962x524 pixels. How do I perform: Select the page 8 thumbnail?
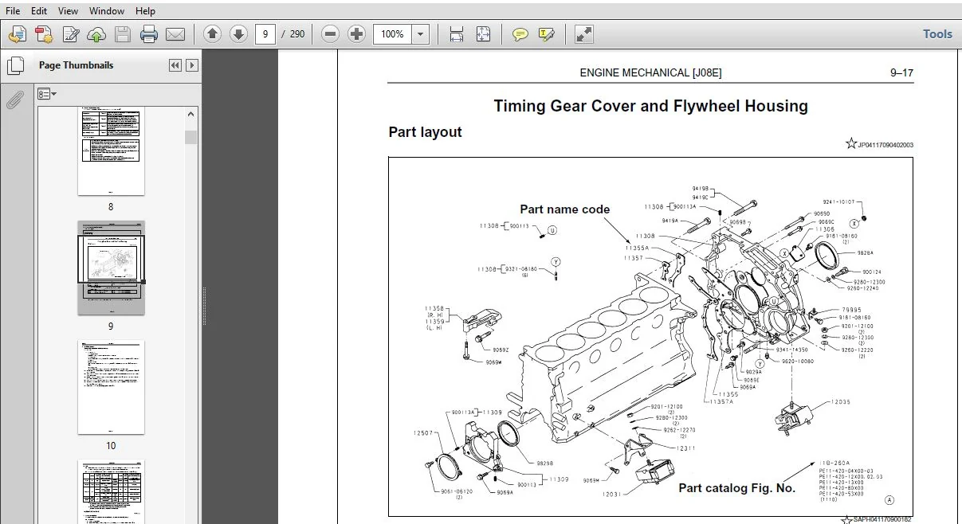(x=111, y=151)
